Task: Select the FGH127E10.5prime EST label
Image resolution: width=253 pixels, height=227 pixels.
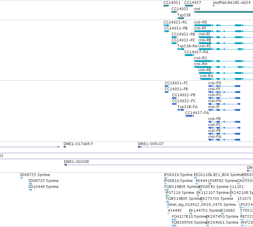Action: (x=189, y=217)
